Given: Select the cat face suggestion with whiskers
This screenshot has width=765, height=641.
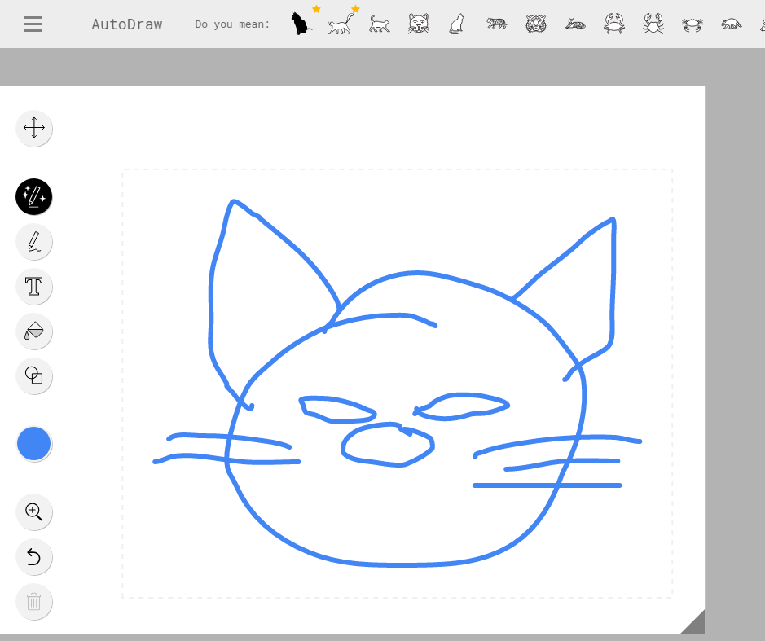Looking at the screenshot, I should (419, 24).
